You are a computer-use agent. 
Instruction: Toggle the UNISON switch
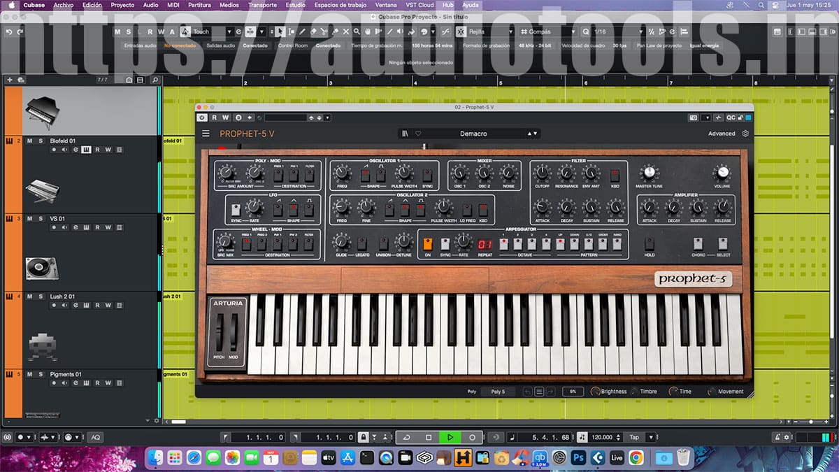pyautogui.click(x=383, y=243)
